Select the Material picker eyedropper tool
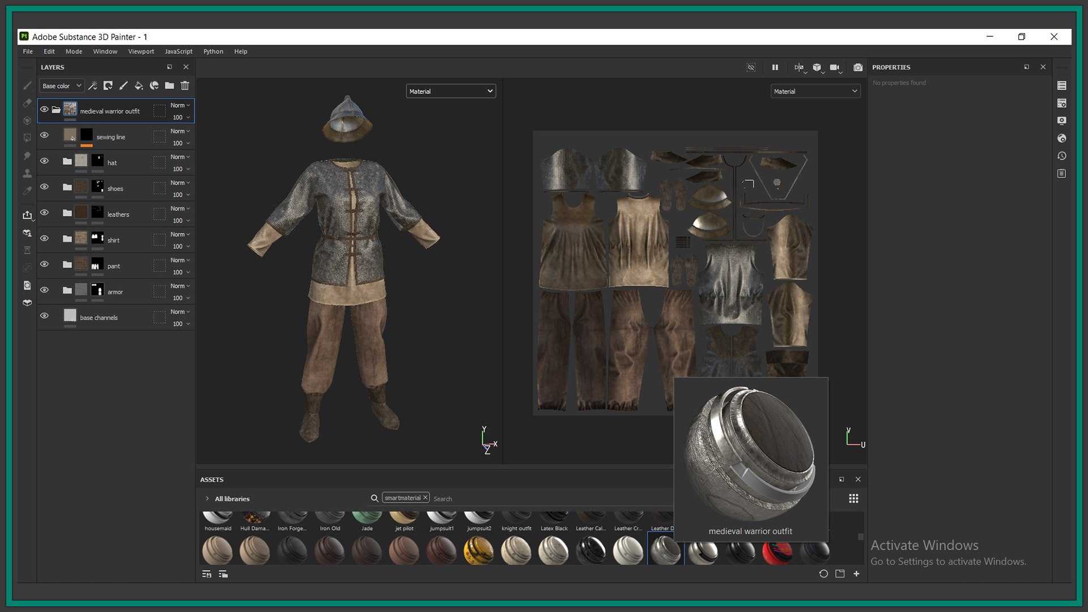The height and width of the screenshot is (612, 1088). pyautogui.click(x=27, y=191)
